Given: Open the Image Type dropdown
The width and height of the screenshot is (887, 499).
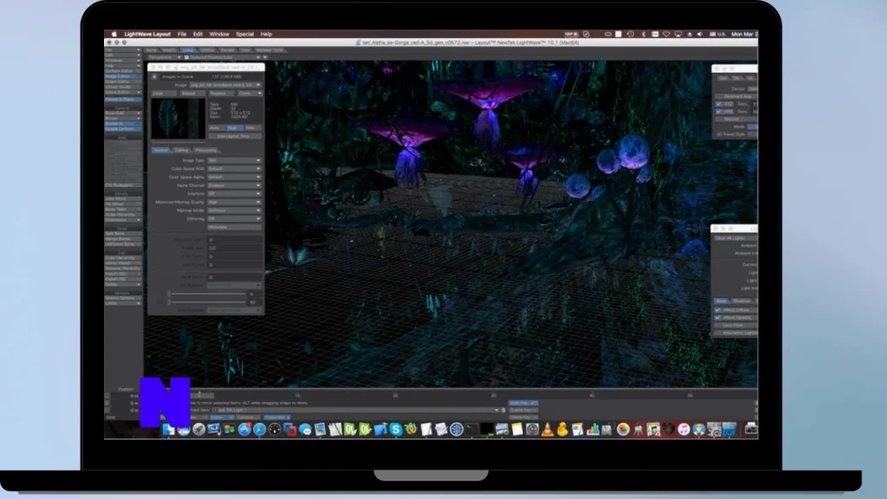Looking at the screenshot, I should (234, 160).
